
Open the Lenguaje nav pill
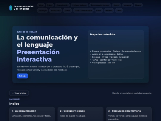127,5
